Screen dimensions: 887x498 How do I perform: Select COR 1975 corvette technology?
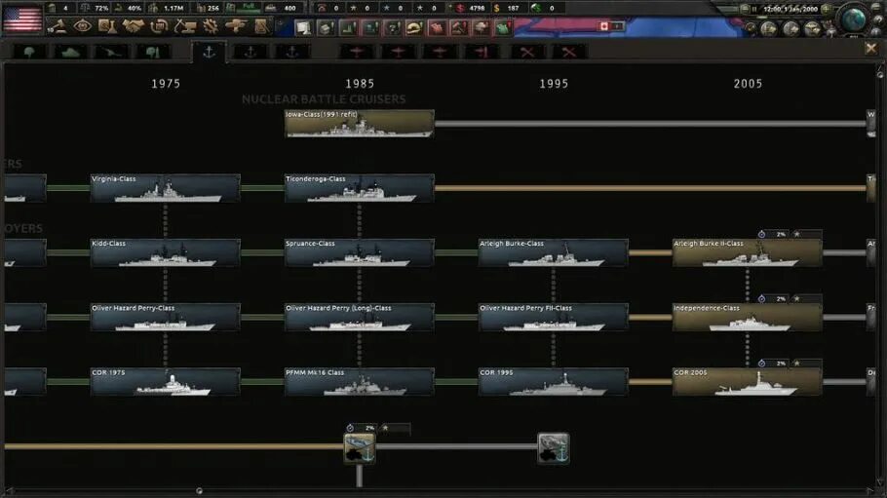(x=165, y=381)
